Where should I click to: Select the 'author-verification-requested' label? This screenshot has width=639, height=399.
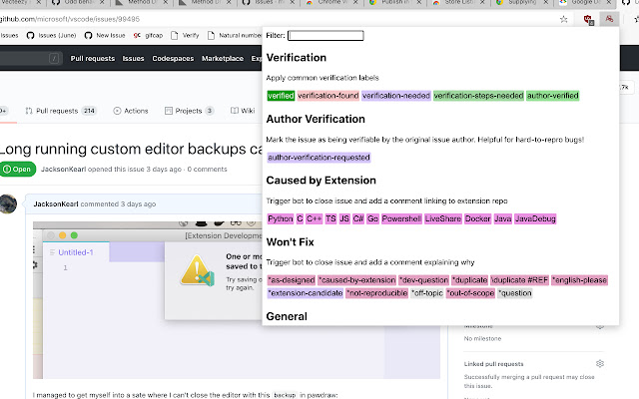(319, 157)
